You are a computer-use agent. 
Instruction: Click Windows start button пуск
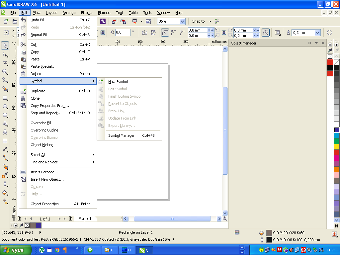coord(15,250)
